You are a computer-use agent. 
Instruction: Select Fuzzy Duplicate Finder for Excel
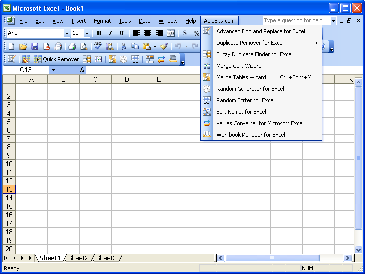click(261, 54)
